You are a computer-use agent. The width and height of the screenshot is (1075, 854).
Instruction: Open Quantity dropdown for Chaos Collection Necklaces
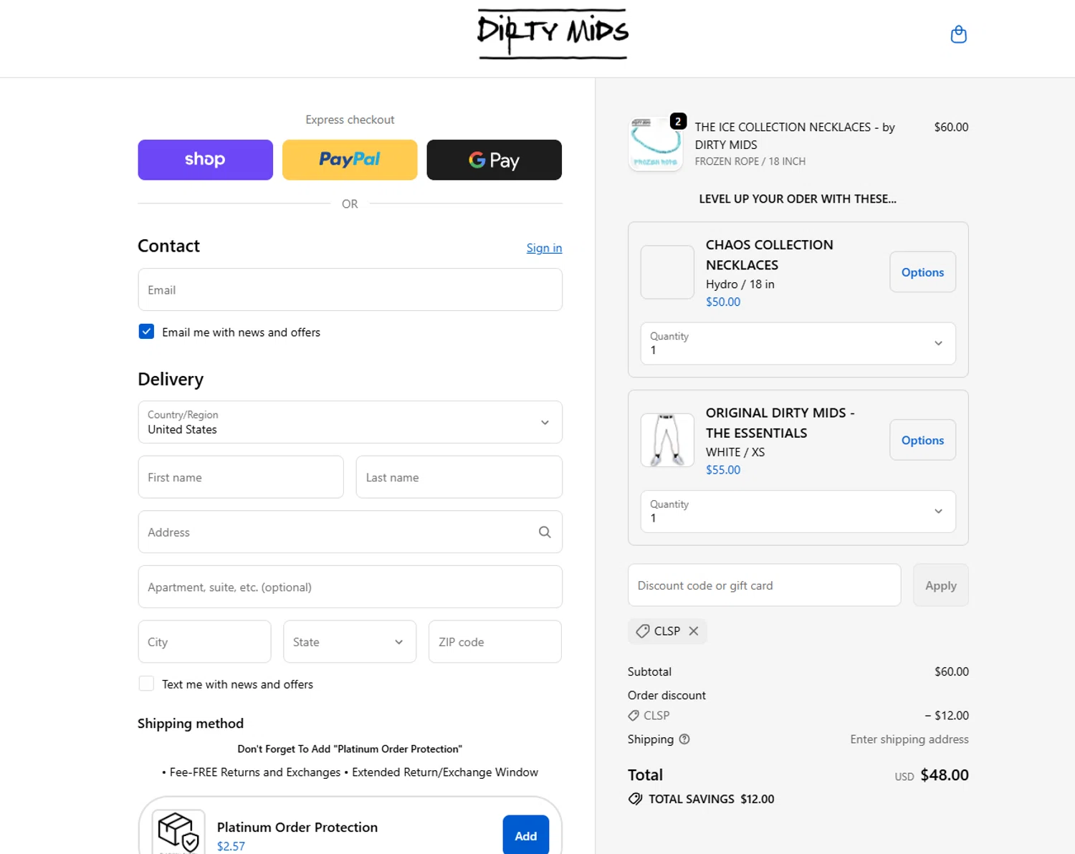(798, 343)
